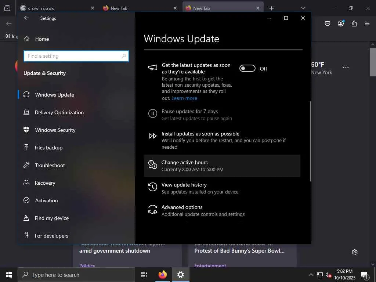Toggle Get the latest updates switch
Image resolution: width=376 pixels, height=282 pixels.
pyautogui.click(x=247, y=69)
